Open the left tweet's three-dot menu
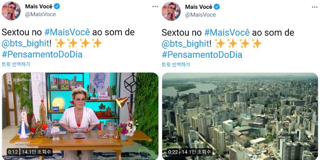 pyautogui.click(x=155, y=6)
